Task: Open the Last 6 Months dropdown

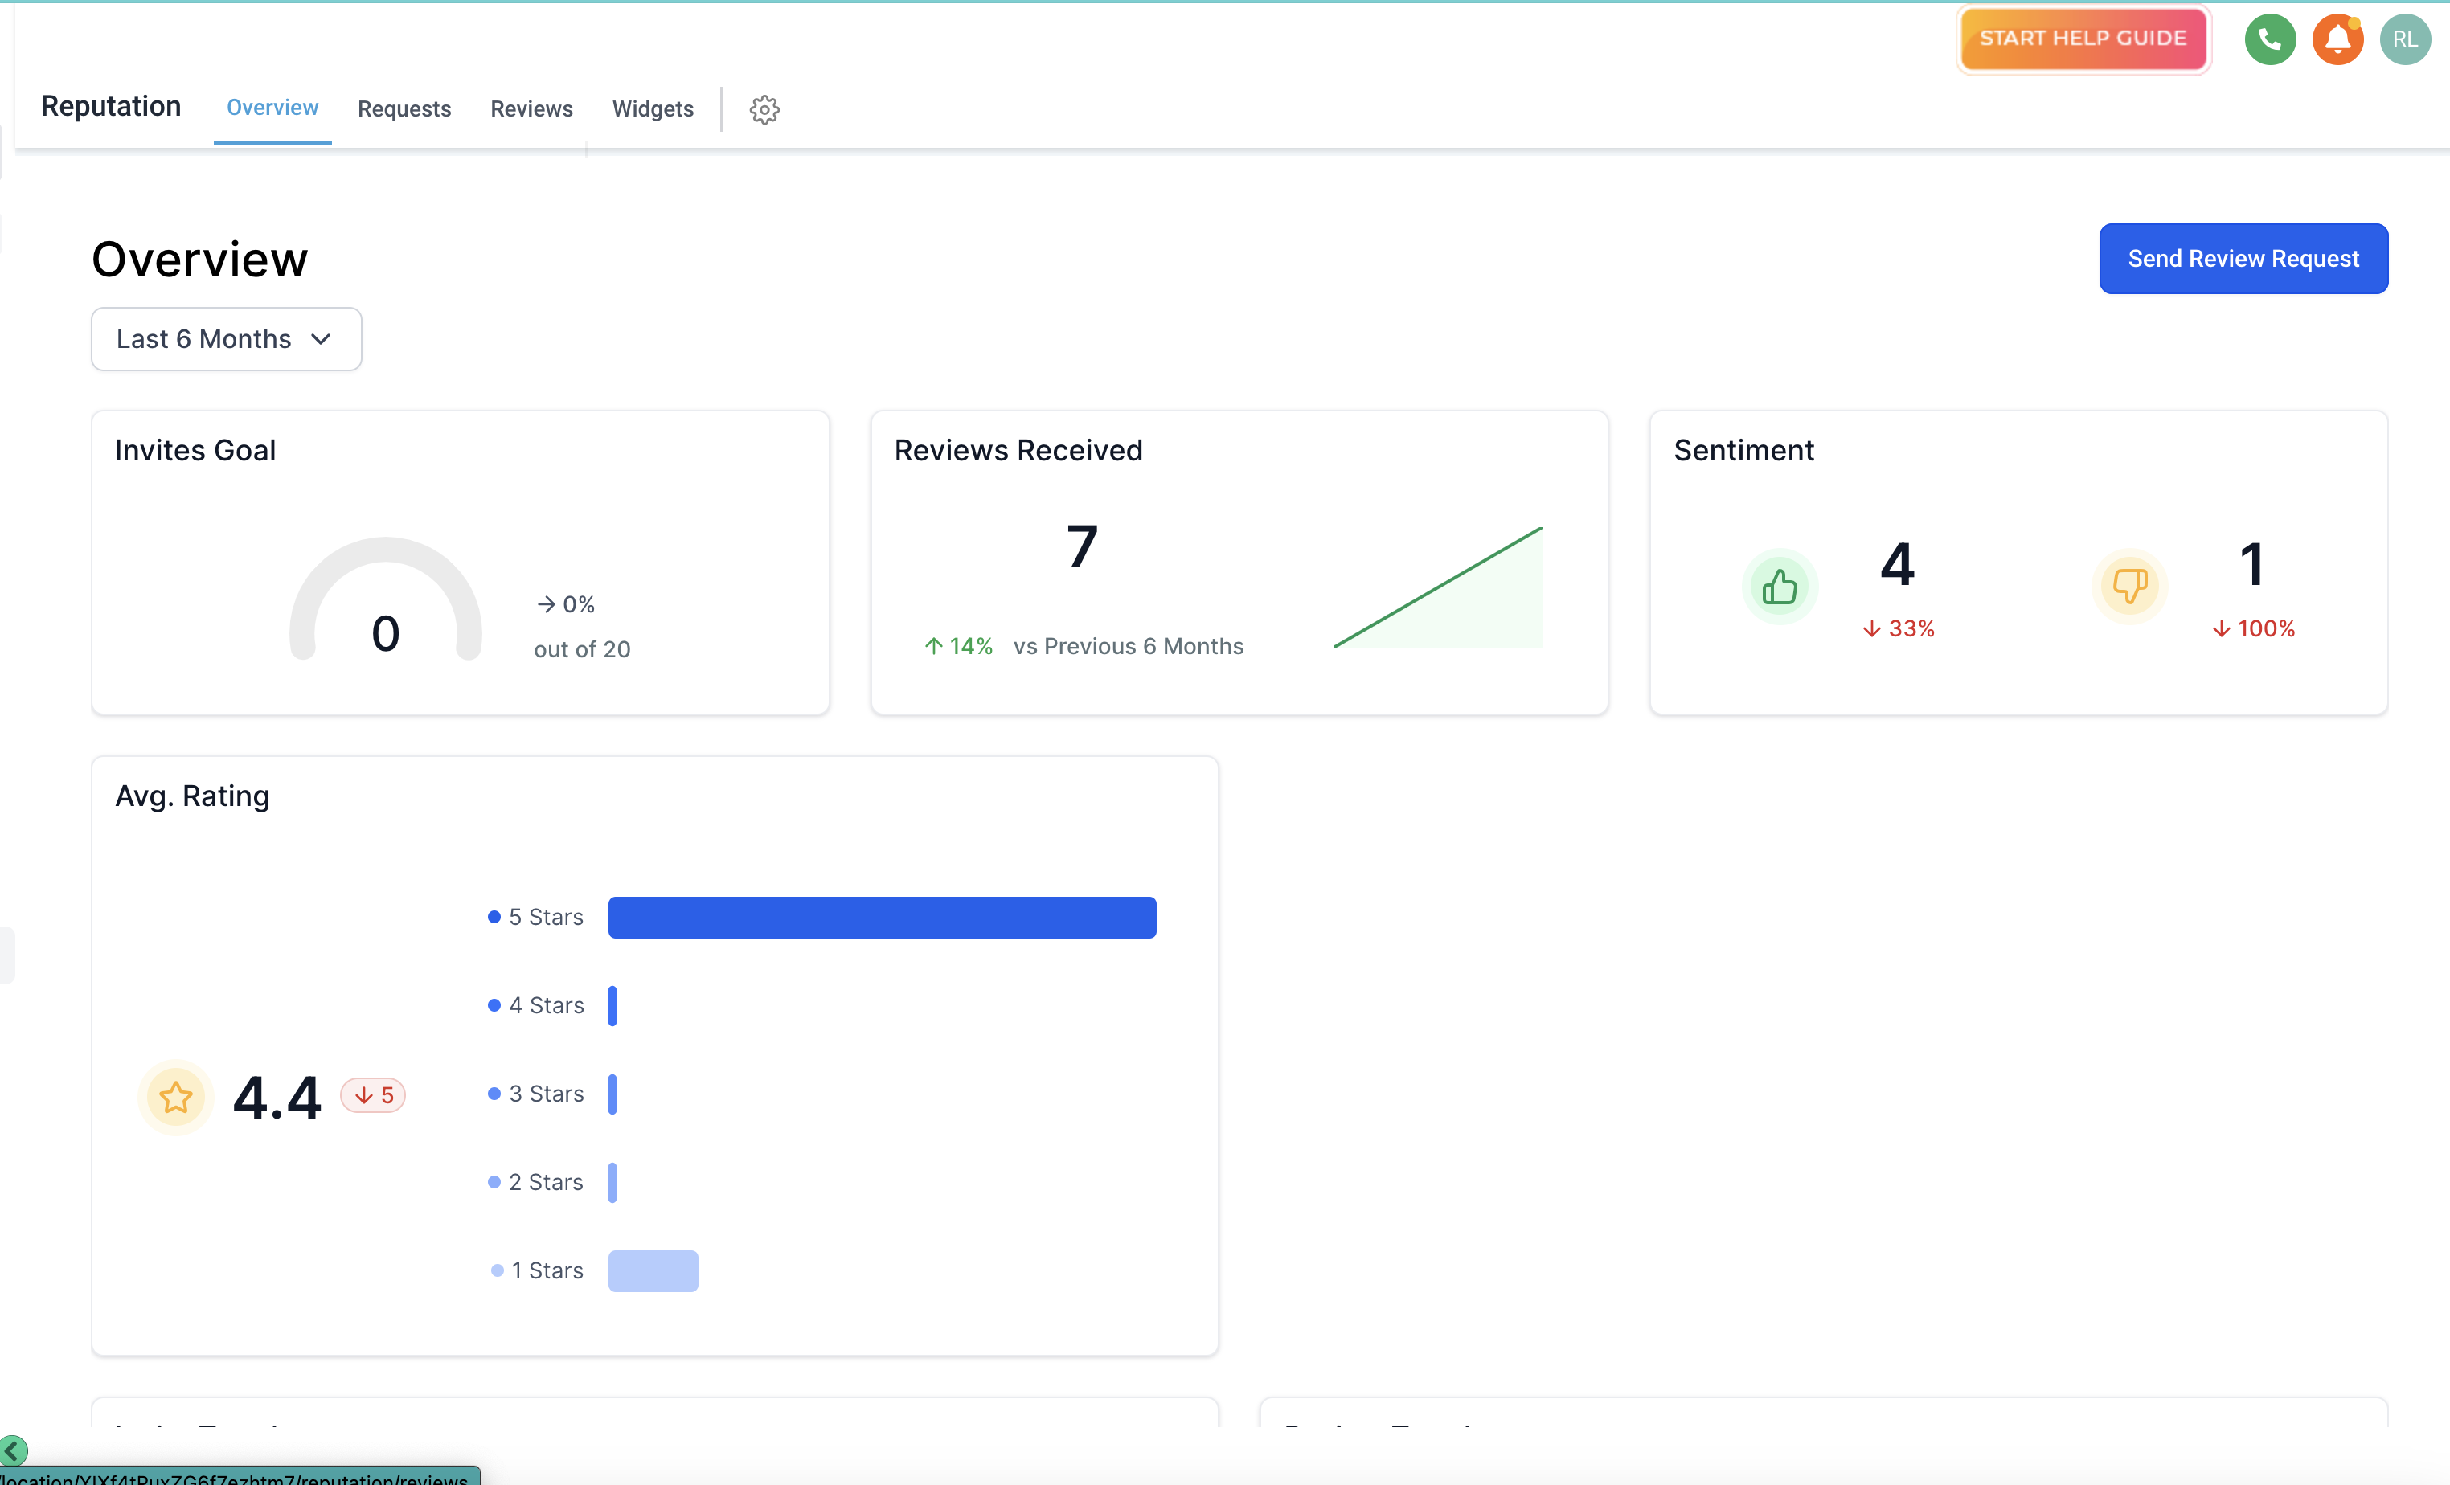Action: [226, 339]
